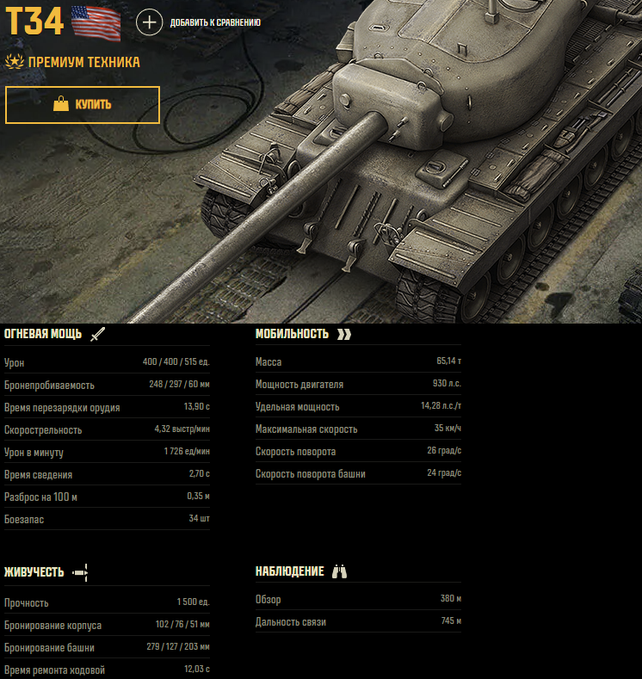Click the Прочность stat row
The height and width of the screenshot is (679, 642).
(x=107, y=602)
